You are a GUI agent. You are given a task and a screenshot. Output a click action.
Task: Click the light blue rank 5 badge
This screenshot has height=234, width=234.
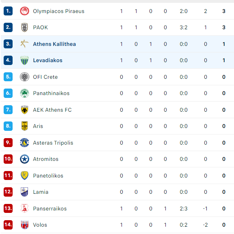8,77
